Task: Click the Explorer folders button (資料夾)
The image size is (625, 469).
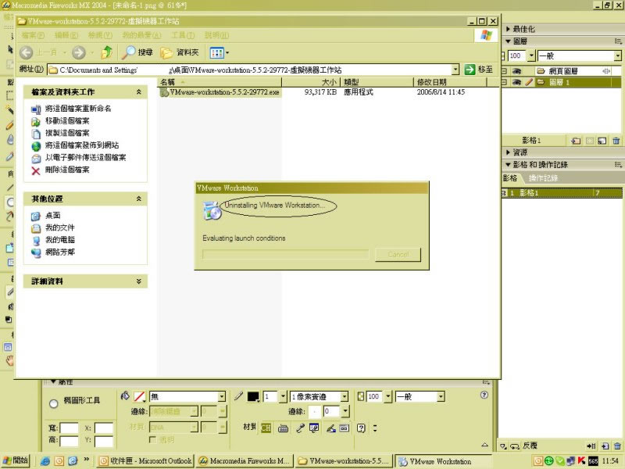Action: pyautogui.click(x=180, y=52)
